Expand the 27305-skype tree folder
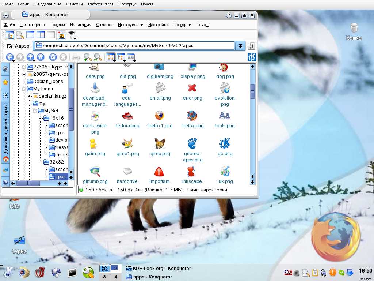Viewport: 374px width, 281px height. pyautogui.click(x=24, y=67)
